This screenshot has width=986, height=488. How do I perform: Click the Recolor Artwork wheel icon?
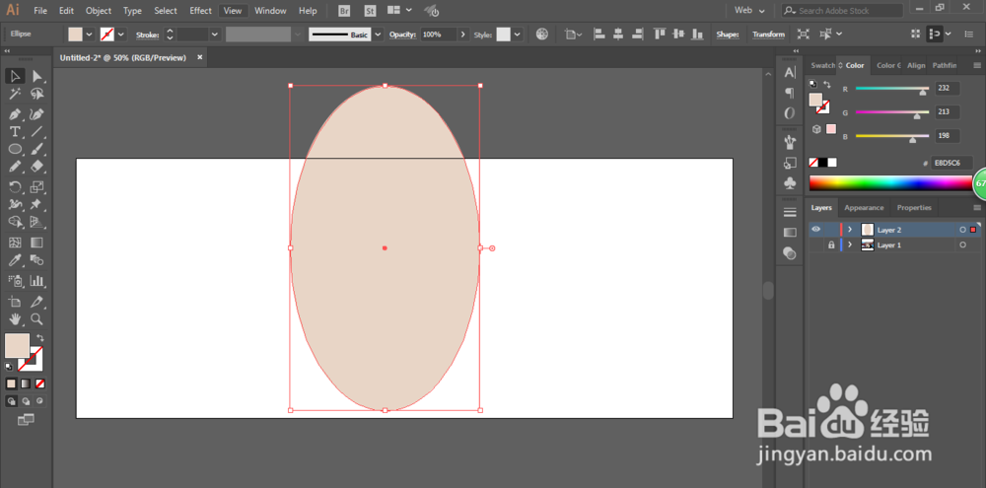pos(542,34)
